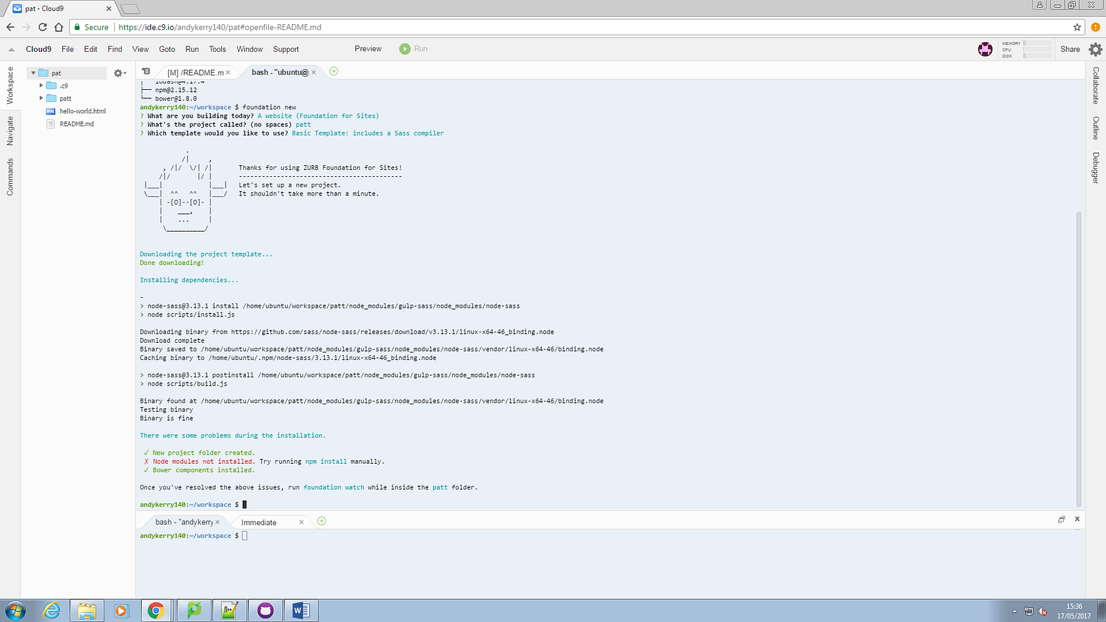Click the tab list icon left of README tab
Screen dimensions: 1106x622
pos(146,71)
